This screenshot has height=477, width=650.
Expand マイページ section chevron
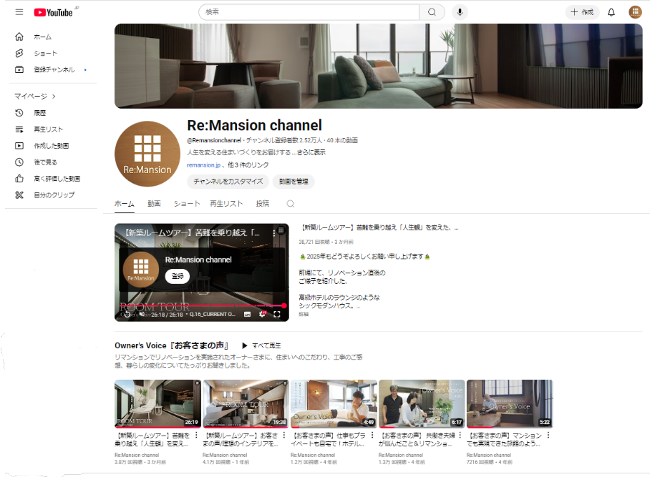click(x=54, y=97)
